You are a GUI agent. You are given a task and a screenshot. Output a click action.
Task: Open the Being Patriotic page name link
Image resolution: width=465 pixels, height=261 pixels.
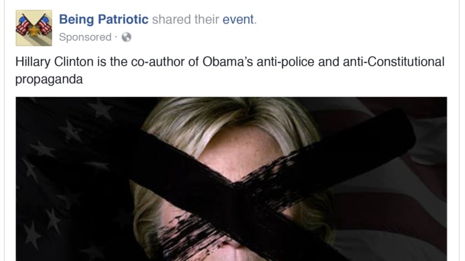103,19
